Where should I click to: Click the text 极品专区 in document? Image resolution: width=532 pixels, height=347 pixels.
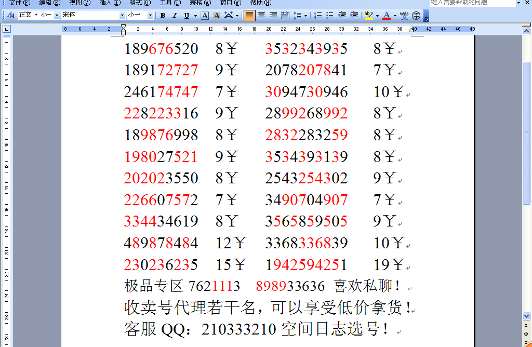pyautogui.click(x=154, y=286)
